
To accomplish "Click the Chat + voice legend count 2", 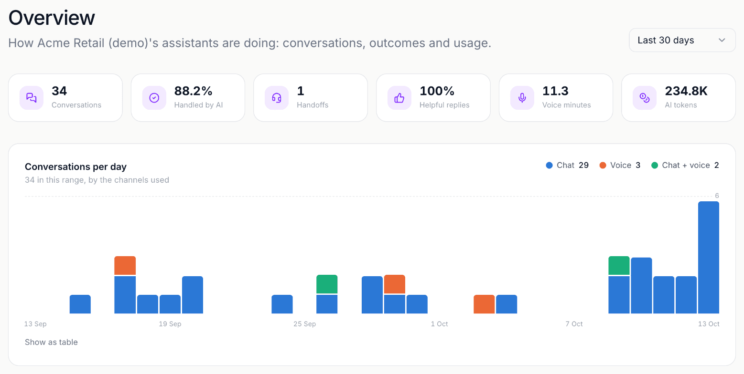I will 716,166.
